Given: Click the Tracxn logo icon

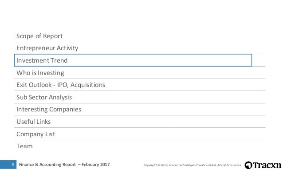Looking at the screenshot, I should (x=248, y=165).
